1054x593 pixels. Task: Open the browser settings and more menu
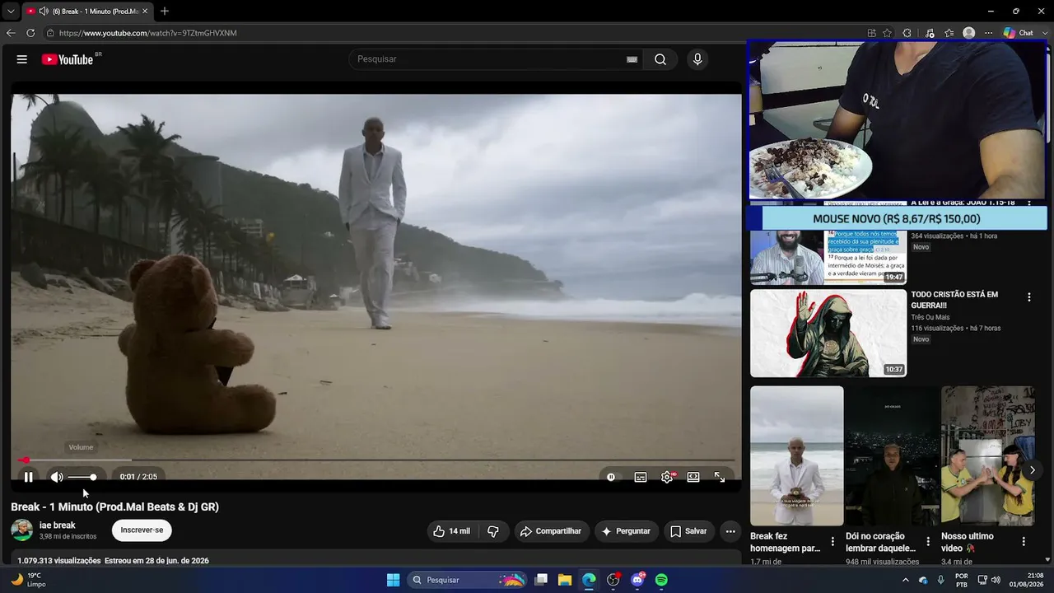989,33
